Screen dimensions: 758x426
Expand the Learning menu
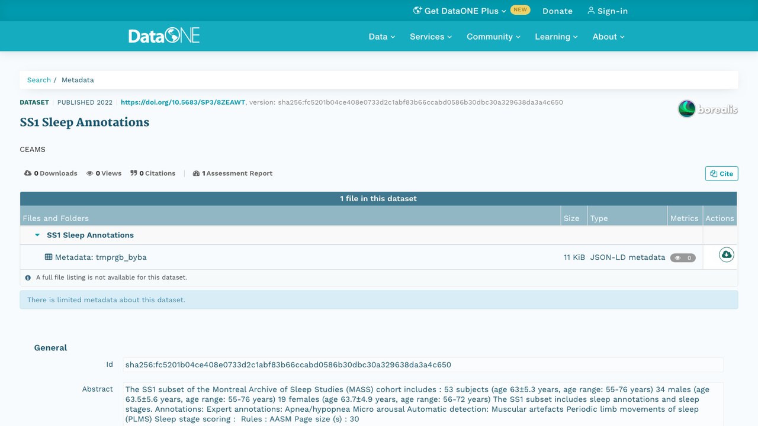(556, 37)
